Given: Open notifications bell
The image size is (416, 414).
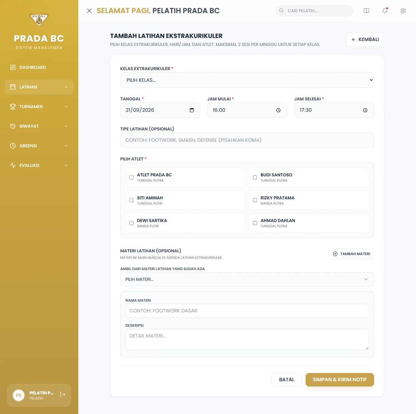Looking at the screenshot, I should point(385,11).
